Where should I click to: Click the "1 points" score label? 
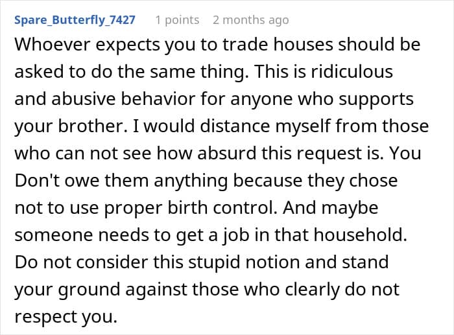177,20
